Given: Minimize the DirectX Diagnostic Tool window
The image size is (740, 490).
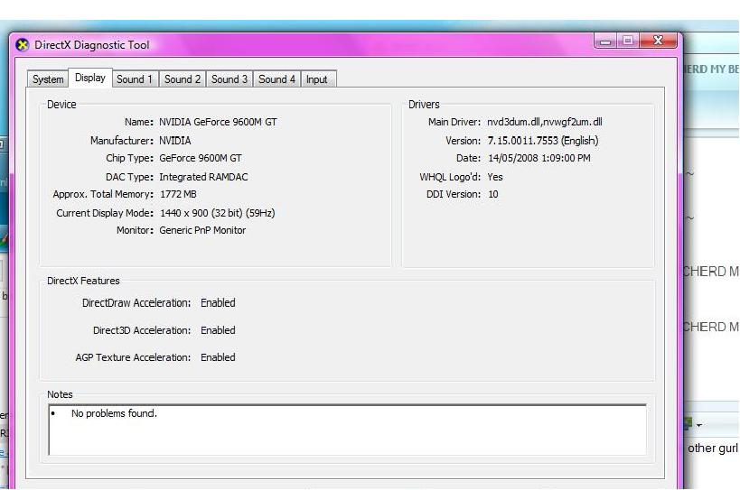Looking at the screenshot, I should click(605, 42).
